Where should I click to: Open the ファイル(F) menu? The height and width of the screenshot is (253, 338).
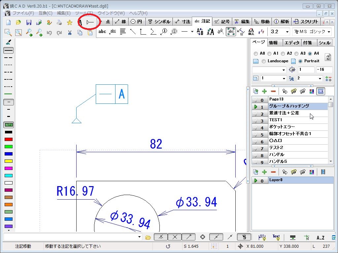click(x=23, y=13)
